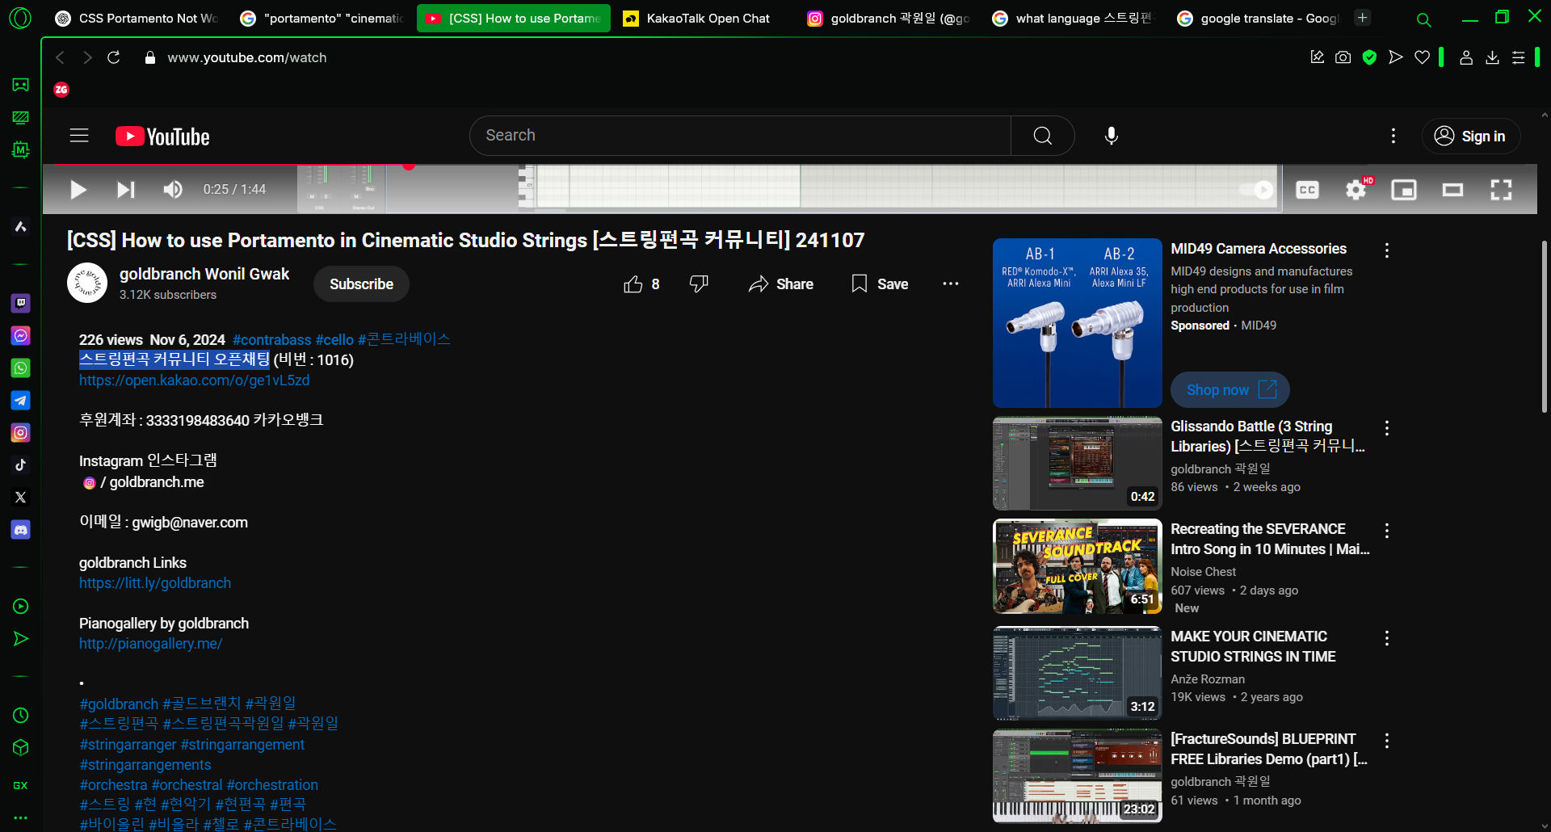Open the goldbranch channel avatar
This screenshot has width=1551, height=832.
[x=87, y=284]
